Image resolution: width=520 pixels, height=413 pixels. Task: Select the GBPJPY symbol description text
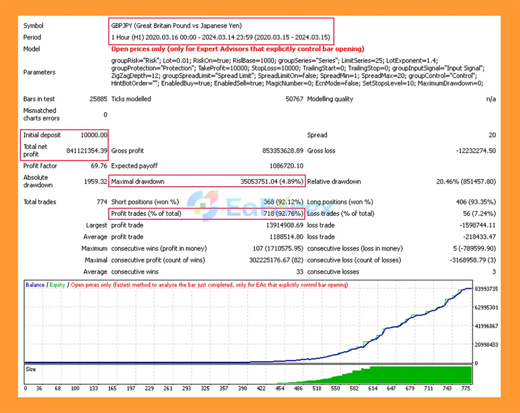coord(176,26)
